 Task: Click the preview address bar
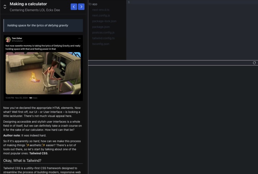(169, 63)
